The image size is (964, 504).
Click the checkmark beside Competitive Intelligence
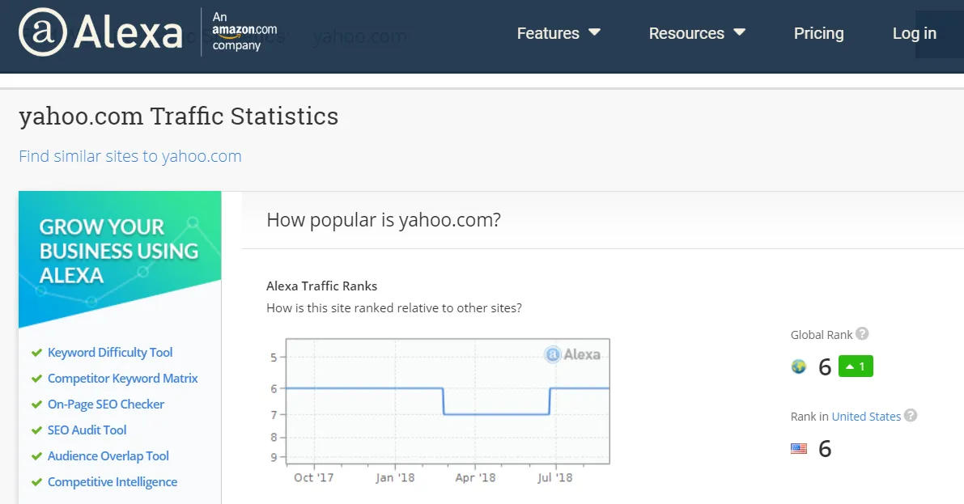coord(36,482)
